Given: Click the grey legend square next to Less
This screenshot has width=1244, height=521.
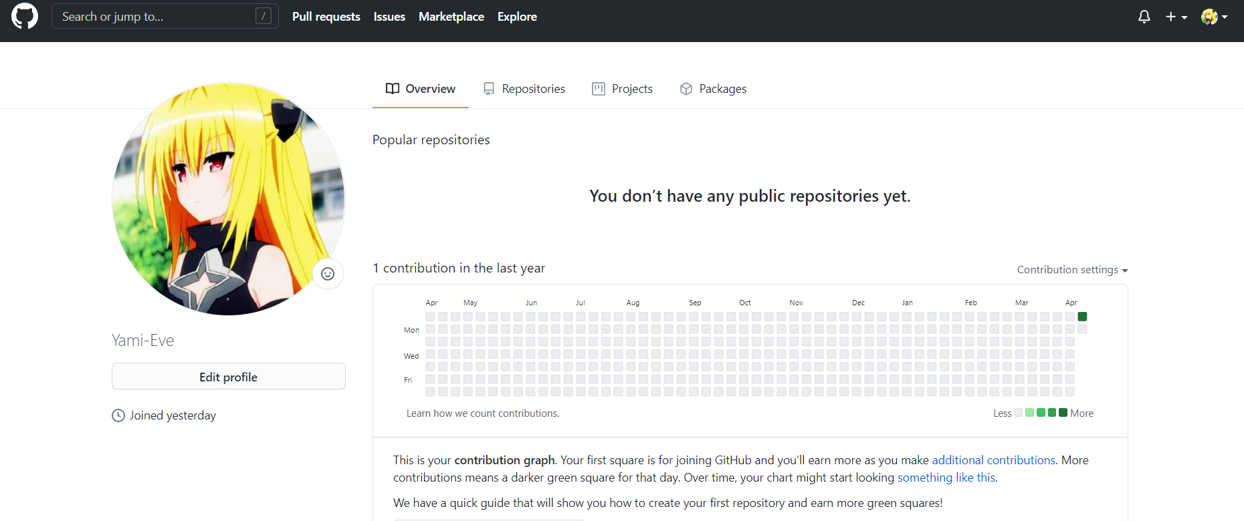Looking at the screenshot, I should [x=1019, y=413].
